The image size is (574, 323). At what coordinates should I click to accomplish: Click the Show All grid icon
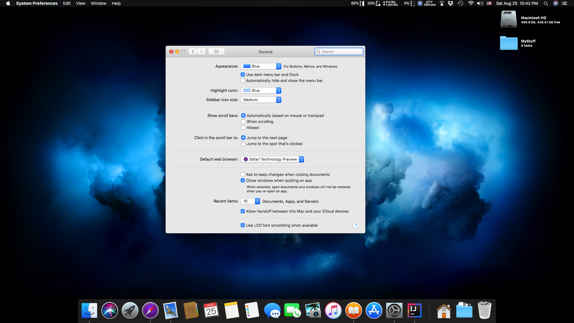(x=216, y=51)
